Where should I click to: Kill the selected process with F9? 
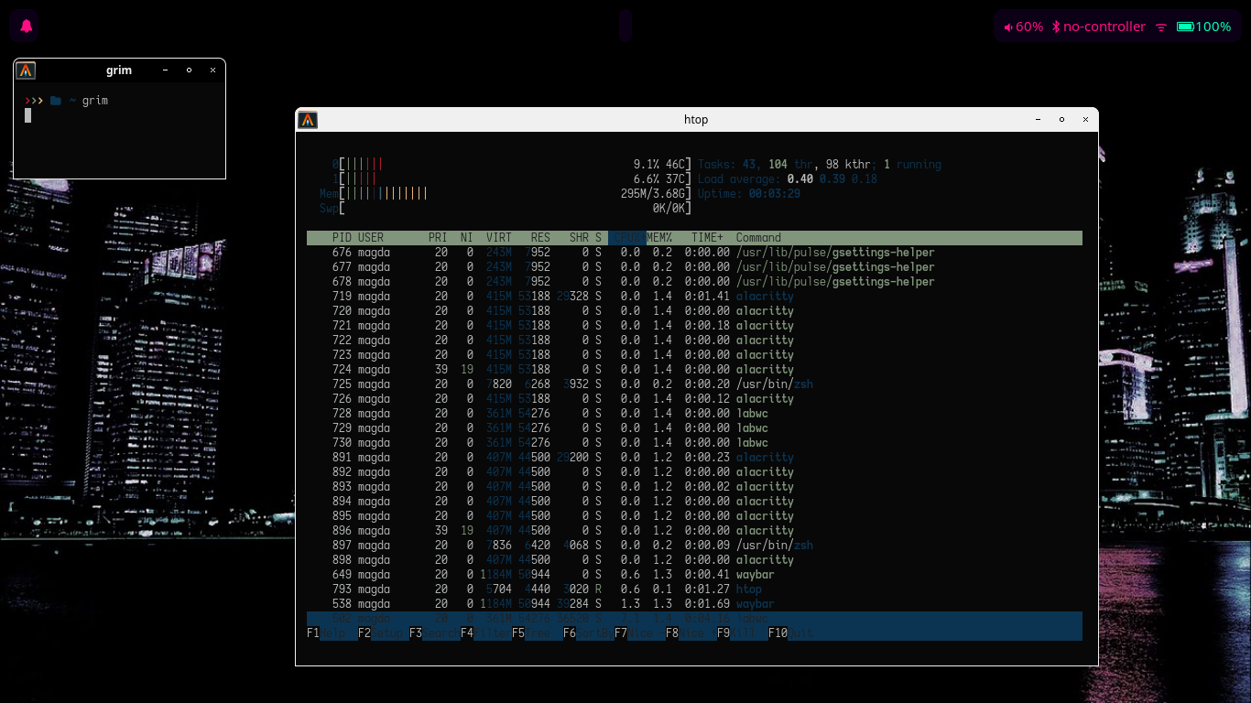pyautogui.click(x=735, y=633)
